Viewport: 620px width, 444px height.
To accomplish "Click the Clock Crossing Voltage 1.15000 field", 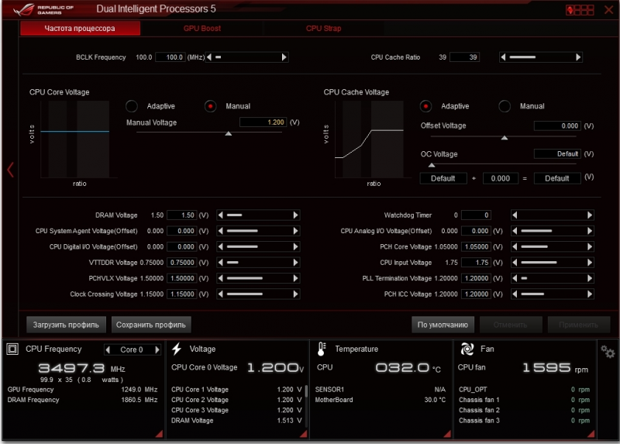I will [182, 294].
